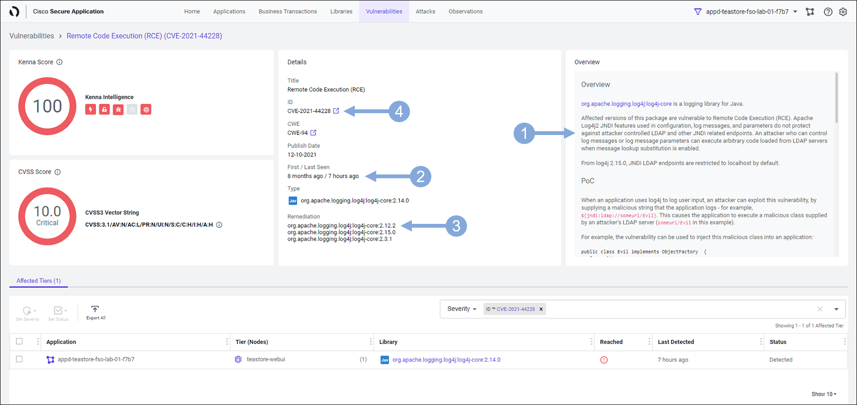Click remediation version log4j-core:2.15.0 text

341,232
